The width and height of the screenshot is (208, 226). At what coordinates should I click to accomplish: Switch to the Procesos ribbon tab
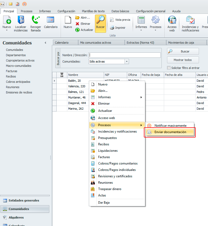click(x=27, y=11)
